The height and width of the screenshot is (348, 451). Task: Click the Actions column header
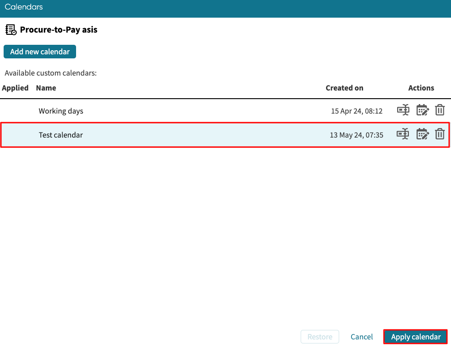click(x=421, y=88)
